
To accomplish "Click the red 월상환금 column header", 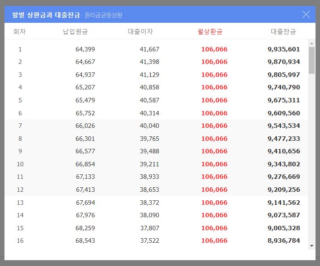I will click(210, 31).
